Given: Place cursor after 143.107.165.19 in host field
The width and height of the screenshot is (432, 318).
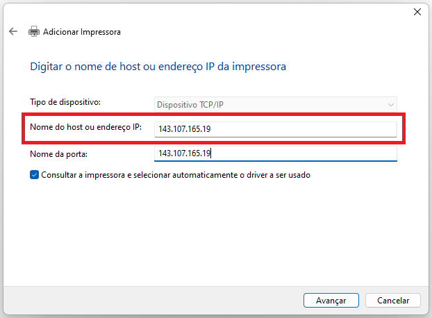Looking at the screenshot, I should [x=211, y=129].
